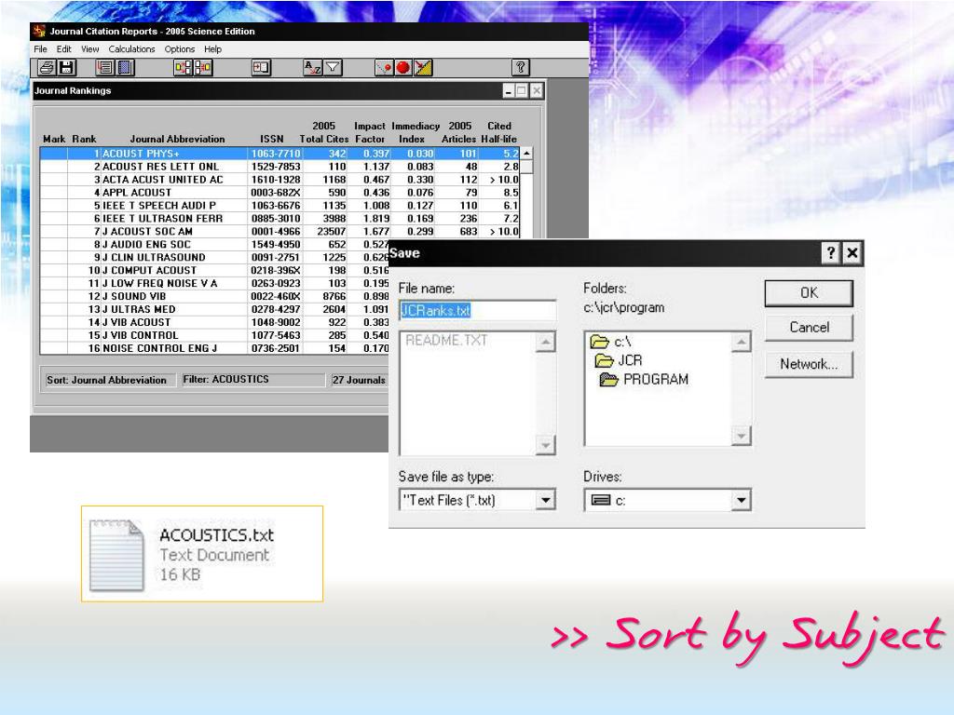The height and width of the screenshot is (715, 954).
Task: Click the funnel filter toolbar icon
Action: pos(333,67)
